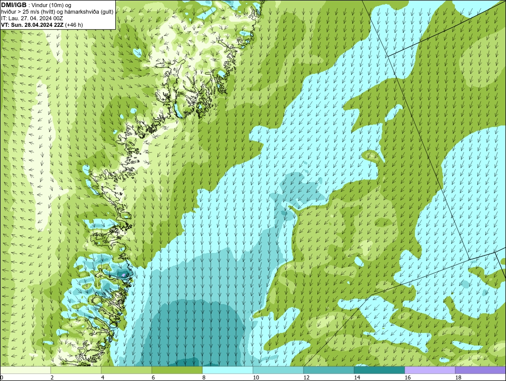The width and height of the screenshot is (506, 381).
Task: Click the 2–4 m/s light green swatch
Action: (x=76, y=370)
